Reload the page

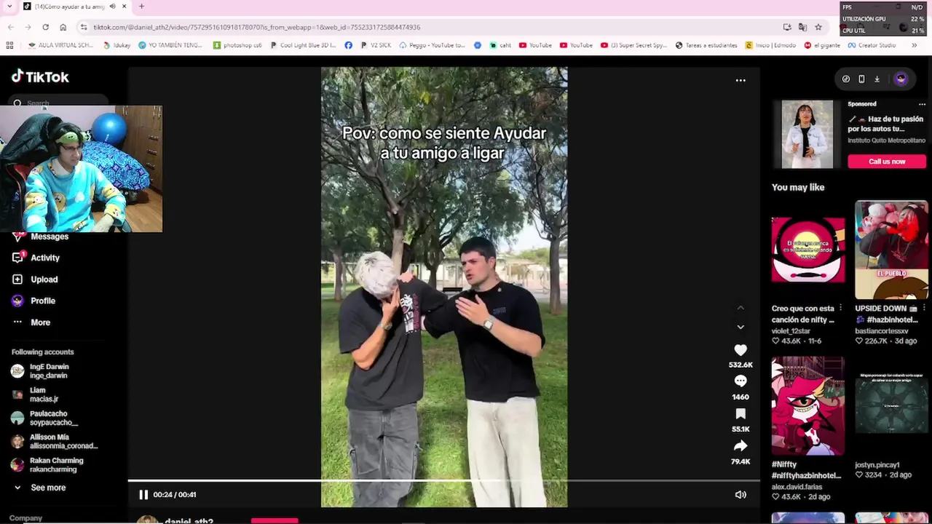click(45, 27)
